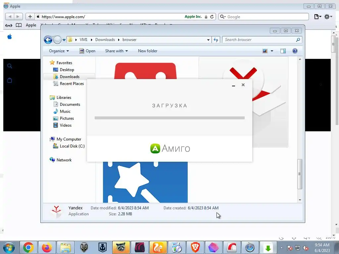Viewport: 339px width, 254px height.
Task: Click Explorer forward arrow button
Action: tap(57, 40)
